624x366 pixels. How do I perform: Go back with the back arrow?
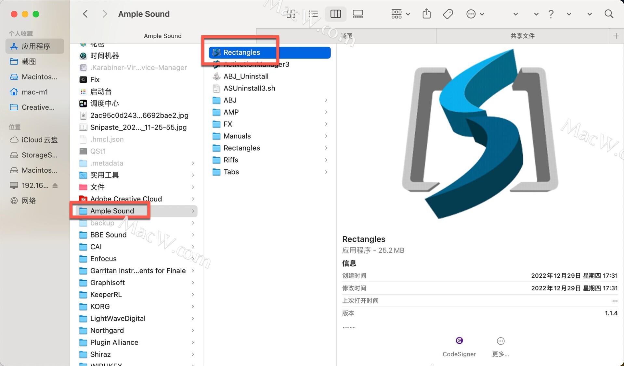click(x=85, y=14)
